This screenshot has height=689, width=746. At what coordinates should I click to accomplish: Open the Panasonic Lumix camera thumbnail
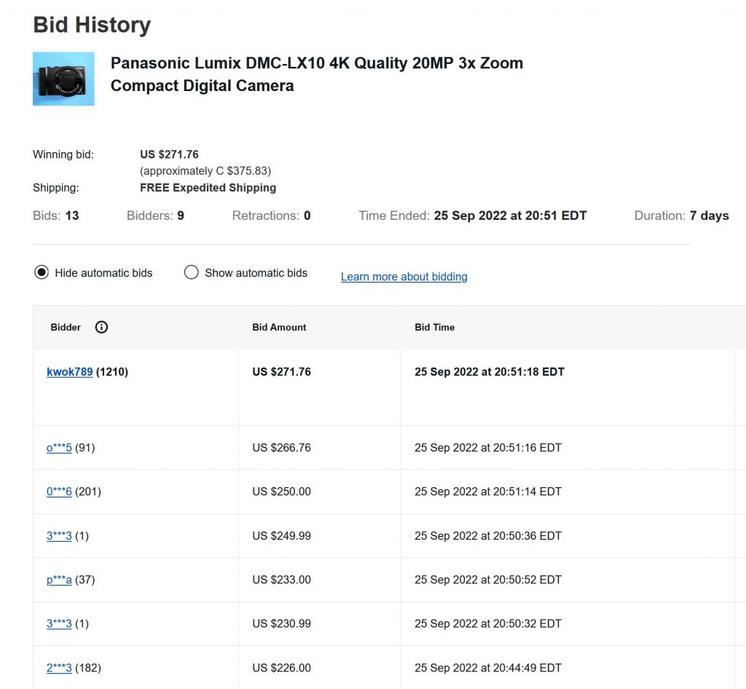point(63,79)
